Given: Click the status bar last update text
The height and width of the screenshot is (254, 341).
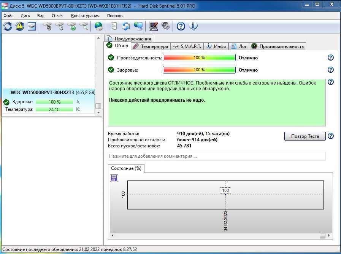Looking at the screenshot, I should point(70,249).
